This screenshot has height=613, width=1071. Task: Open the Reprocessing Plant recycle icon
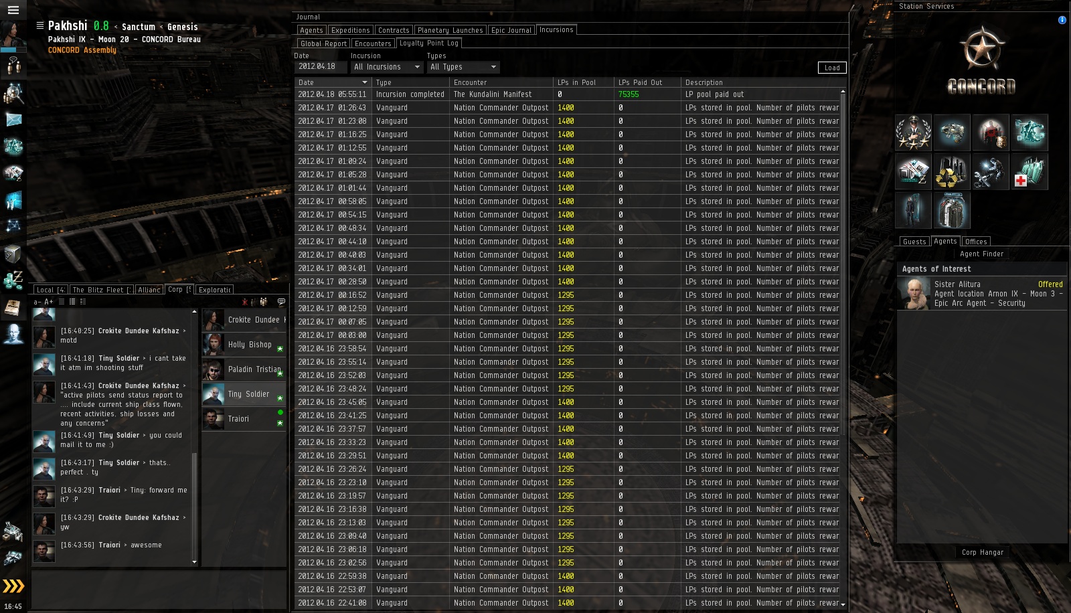(x=952, y=171)
